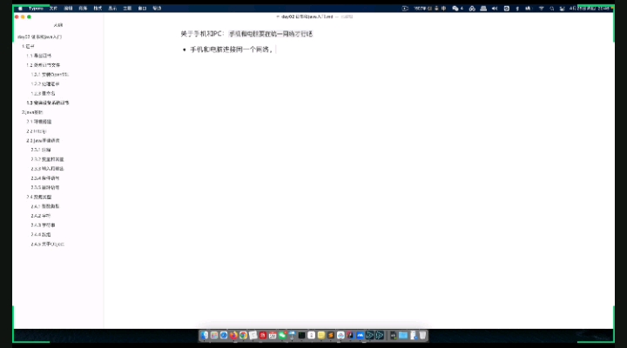Open the 主题 menu
Viewport: 627px width, 348px height.
pyautogui.click(x=127, y=9)
